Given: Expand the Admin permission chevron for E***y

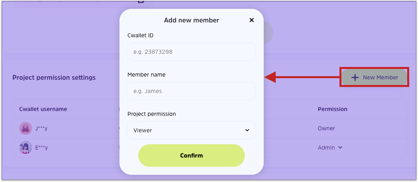Looking at the screenshot, I should click(x=340, y=148).
